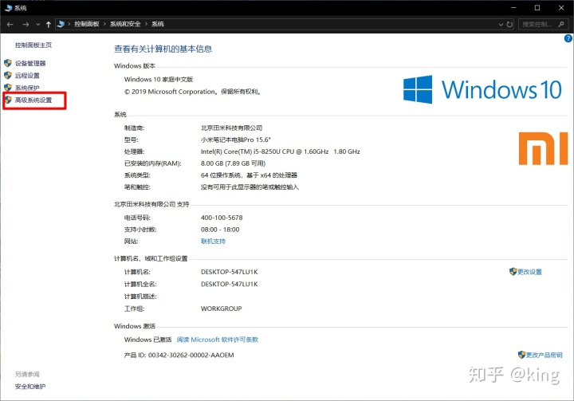Open 高级系统设置 link

pos(33,100)
